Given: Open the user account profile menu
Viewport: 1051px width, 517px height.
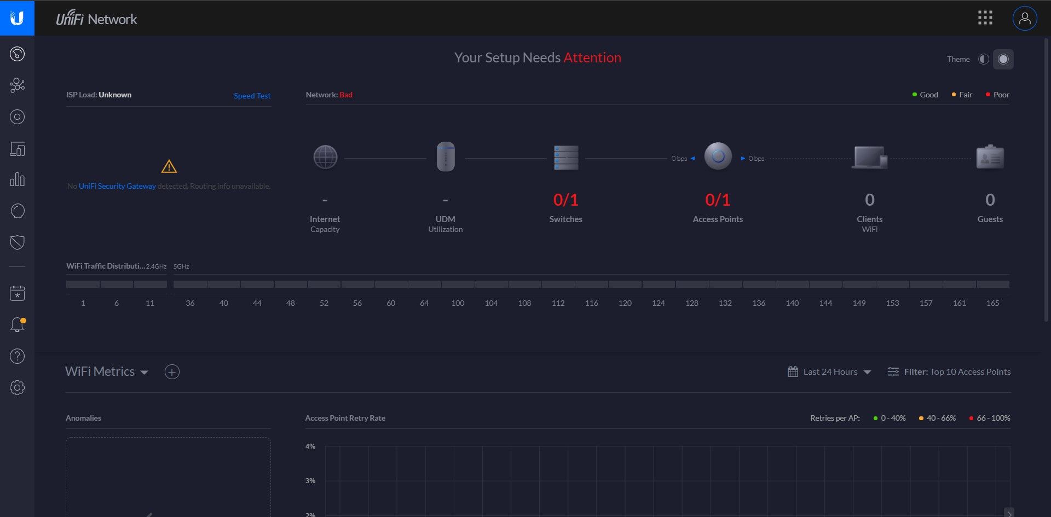Looking at the screenshot, I should pos(1024,18).
